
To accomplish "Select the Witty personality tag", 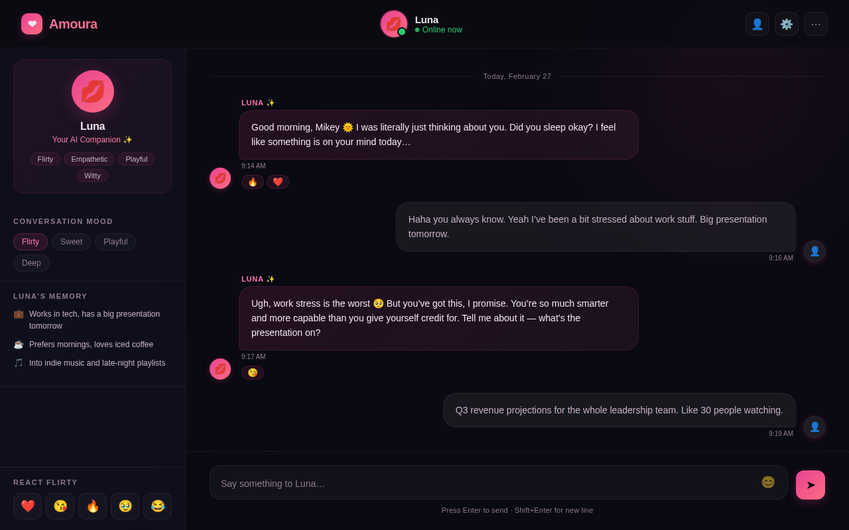I will point(92,175).
